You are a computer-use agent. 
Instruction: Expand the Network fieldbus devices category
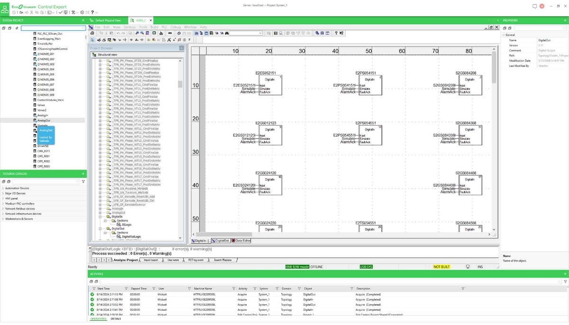(x=3, y=208)
